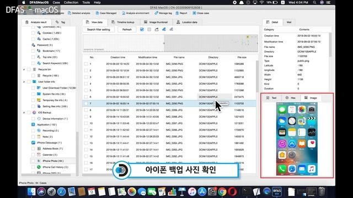Click the Search Keyword item icon
This screenshot has width=353, height=198.
click(x=39, y=63)
